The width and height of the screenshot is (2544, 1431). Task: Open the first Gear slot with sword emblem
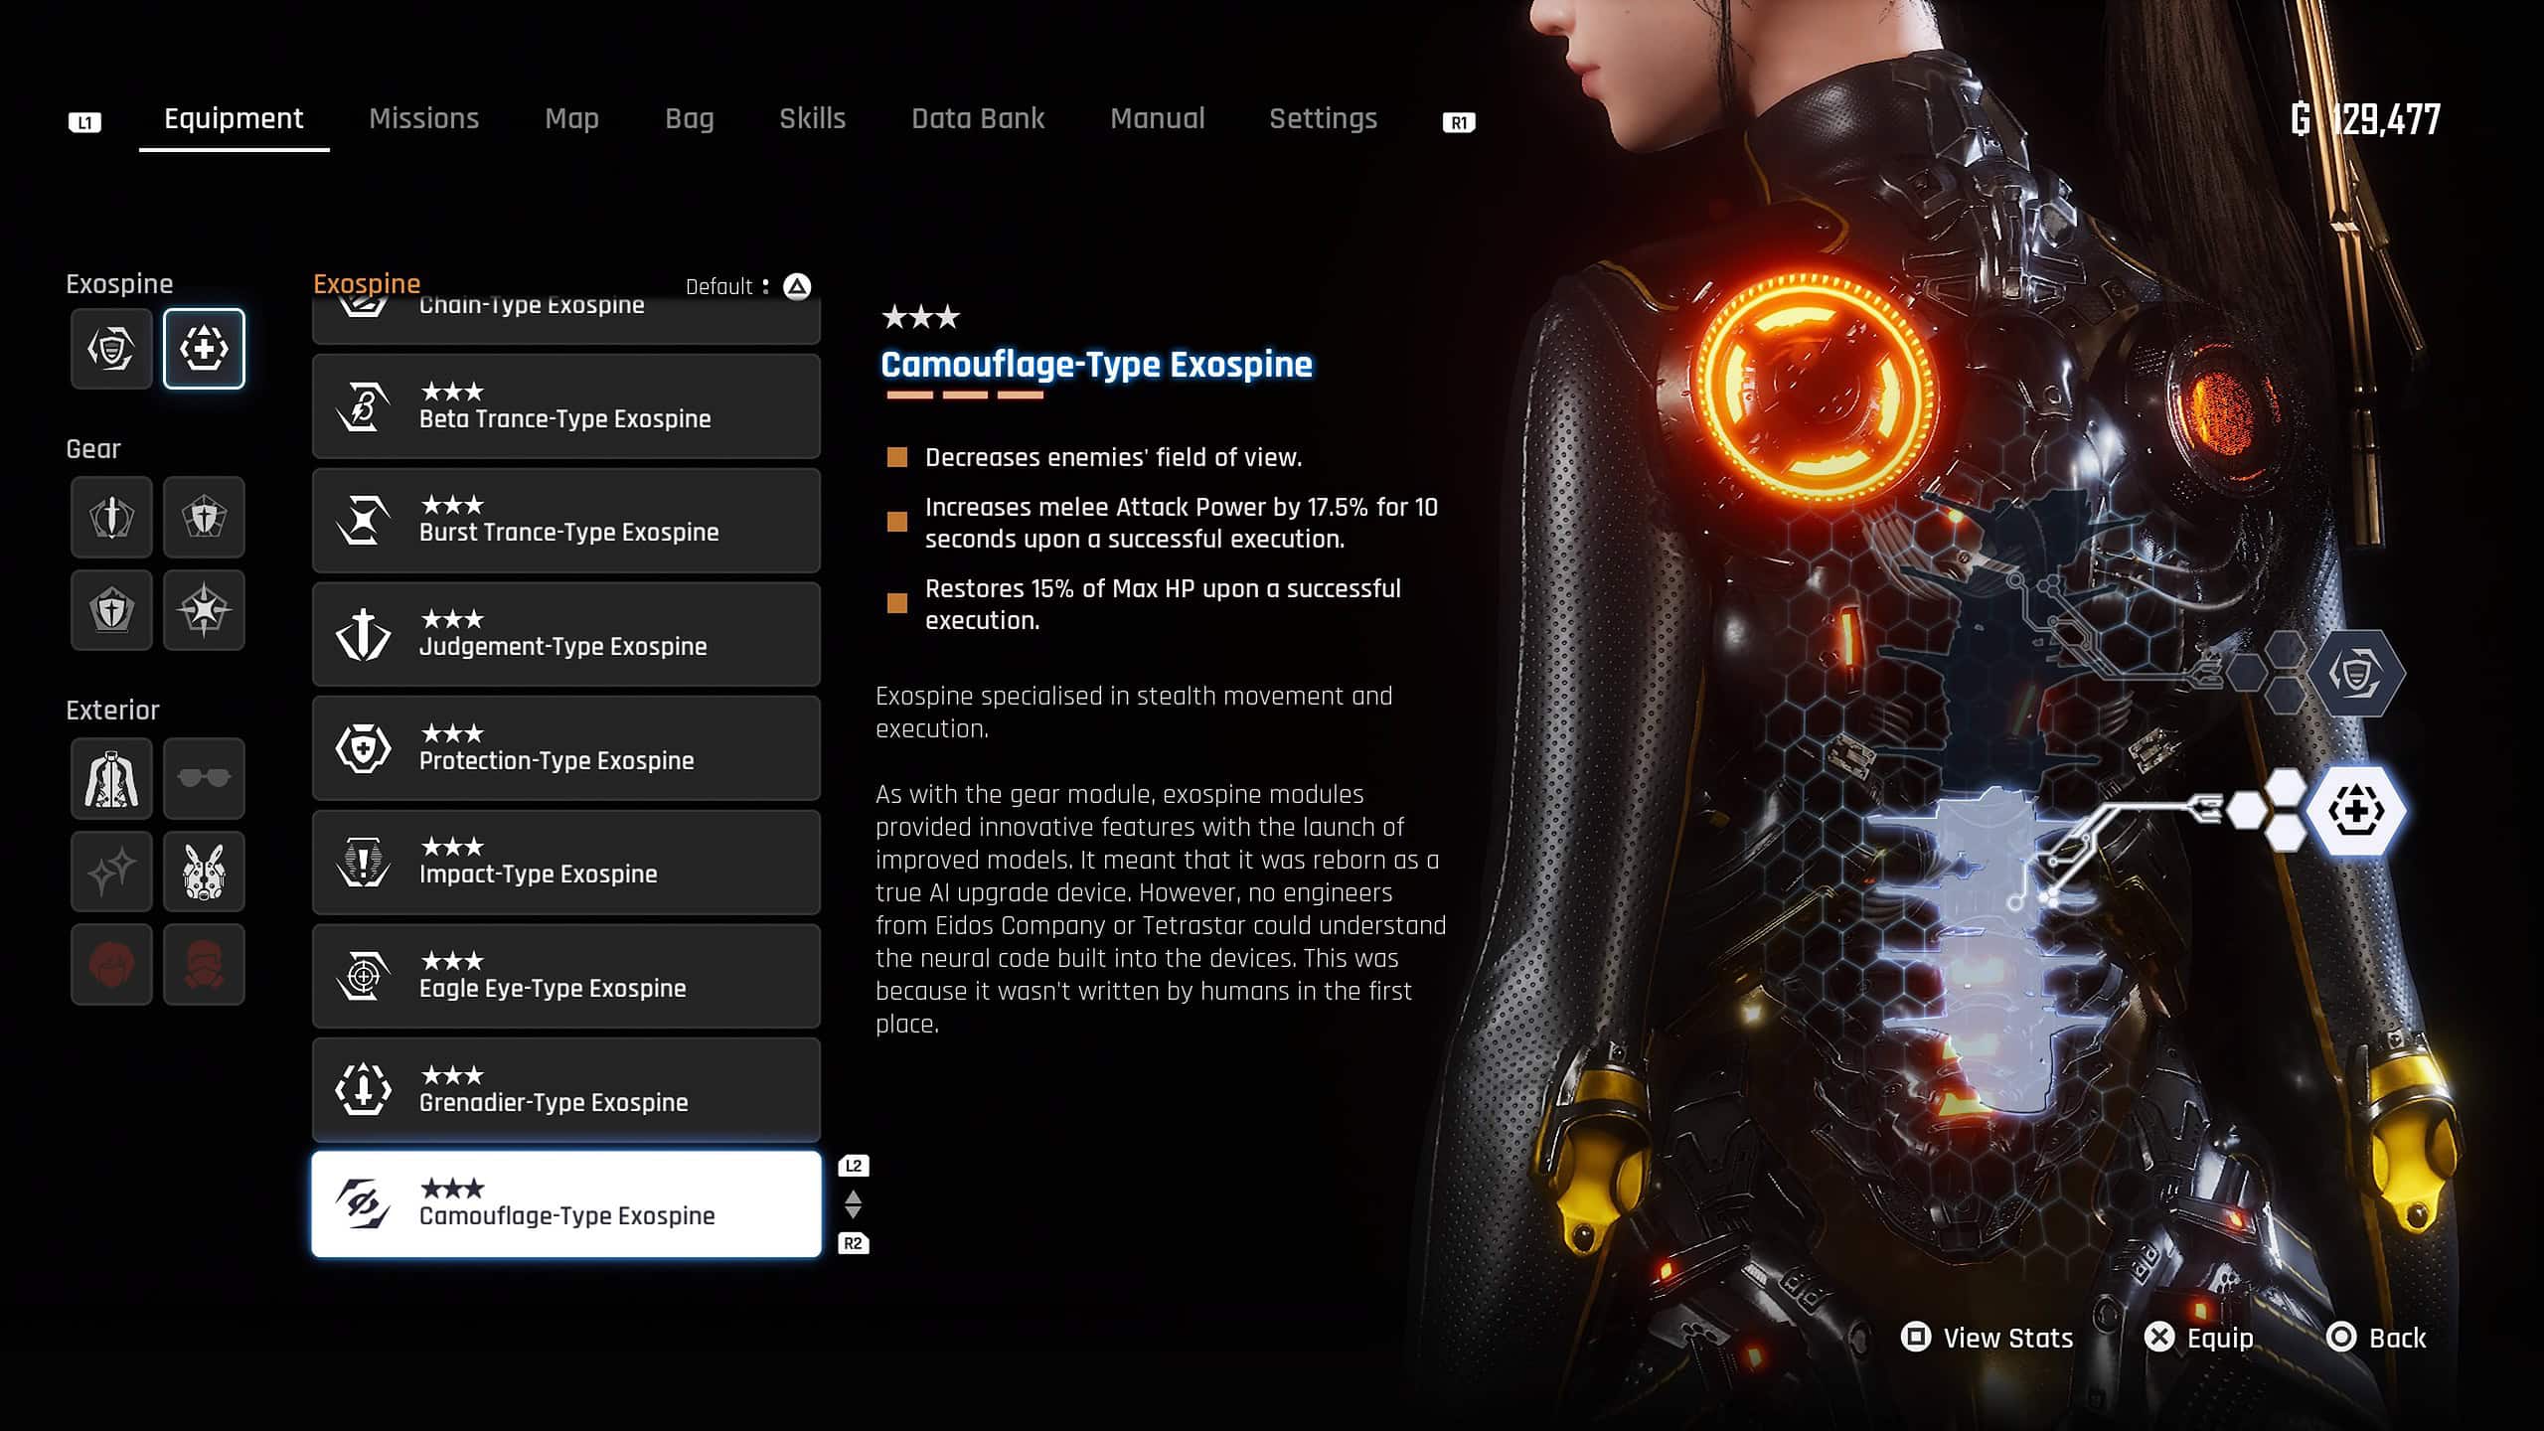pos(111,517)
